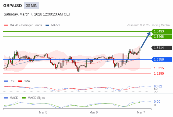Select the 1.3414 current price tag
The width and height of the screenshot is (173, 117).
162,48
